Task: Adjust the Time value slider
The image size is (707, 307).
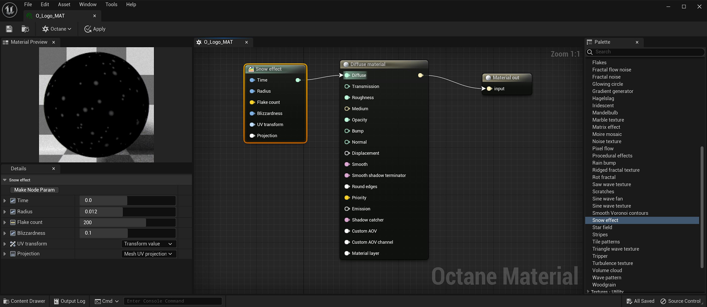Action: click(128, 201)
